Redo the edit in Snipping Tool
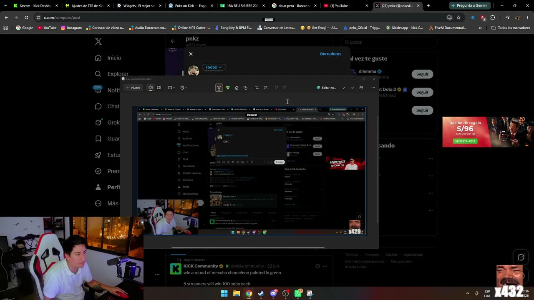The height and width of the screenshot is (300, 534). coord(285,87)
